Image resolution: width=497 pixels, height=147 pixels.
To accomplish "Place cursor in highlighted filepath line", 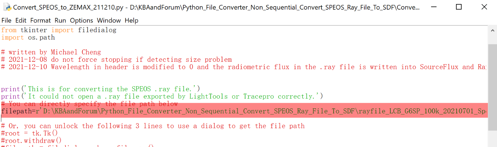I will coord(244,111).
